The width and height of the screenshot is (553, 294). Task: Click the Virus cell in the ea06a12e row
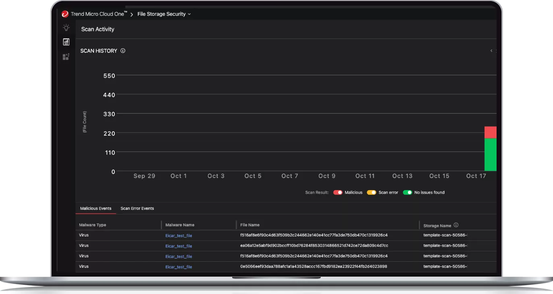pos(84,246)
